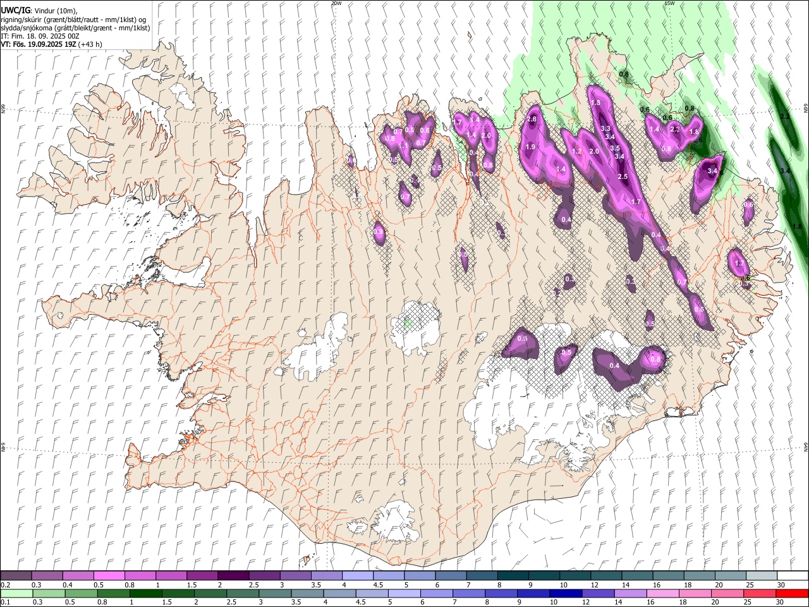The image size is (809, 607).
Task: Click the 7 label in the upper legend row
Action: pyautogui.click(x=468, y=585)
